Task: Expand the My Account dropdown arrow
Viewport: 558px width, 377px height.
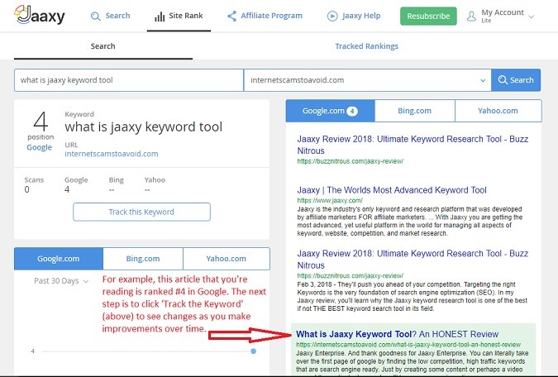Action: click(532, 17)
